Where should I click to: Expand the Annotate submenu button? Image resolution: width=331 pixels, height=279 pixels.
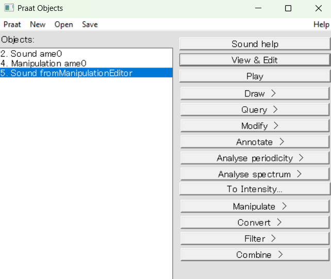(255, 142)
